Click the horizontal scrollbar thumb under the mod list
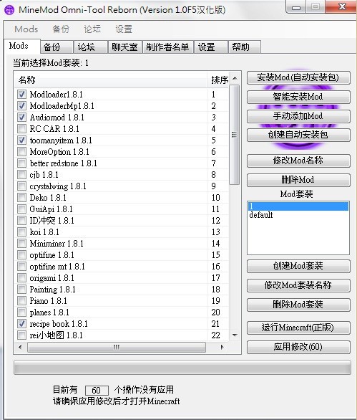This screenshot has height=420, width=357. click(x=117, y=347)
